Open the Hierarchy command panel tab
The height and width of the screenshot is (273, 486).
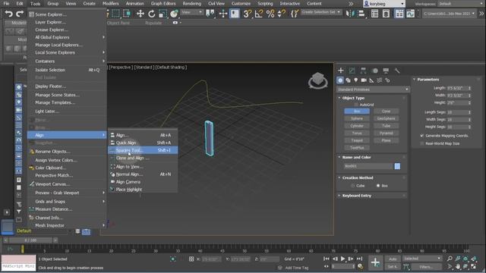pyautogui.click(x=363, y=71)
